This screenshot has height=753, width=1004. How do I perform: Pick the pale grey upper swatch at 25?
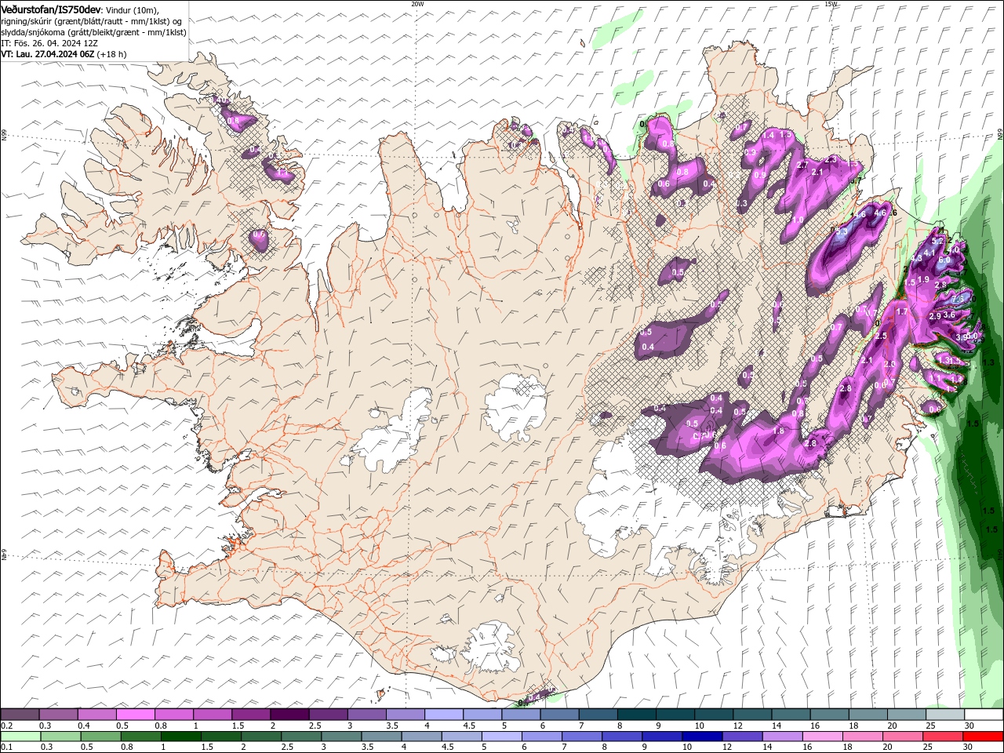944,715
